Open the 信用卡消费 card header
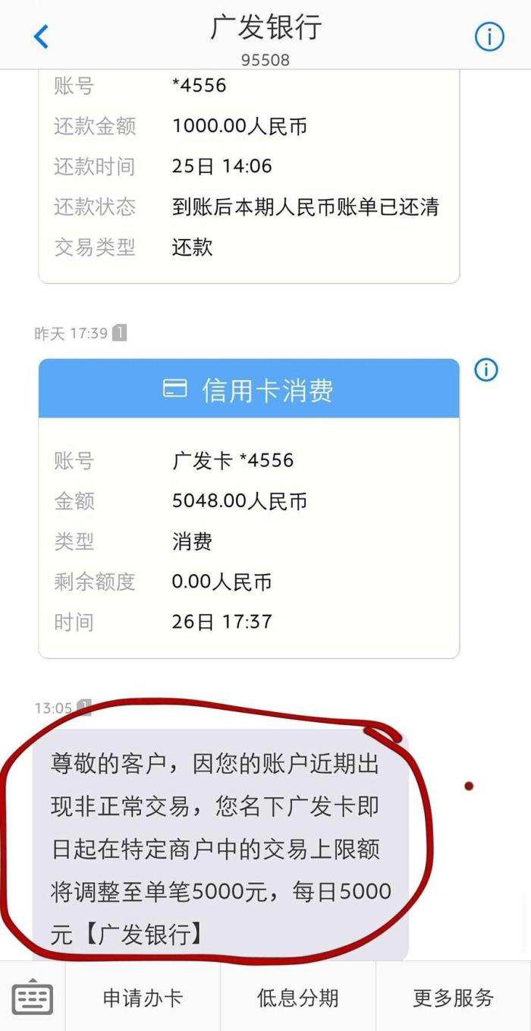This screenshot has width=531, height=1031. [249, 389]
